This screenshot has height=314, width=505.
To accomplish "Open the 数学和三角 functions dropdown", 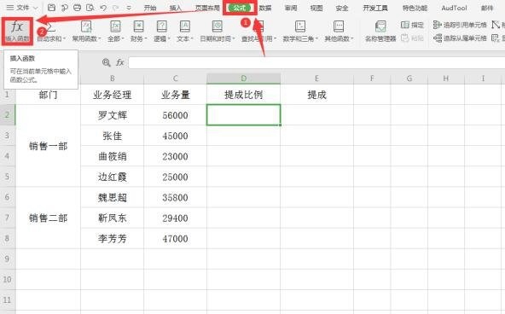I will click(300, 32).
